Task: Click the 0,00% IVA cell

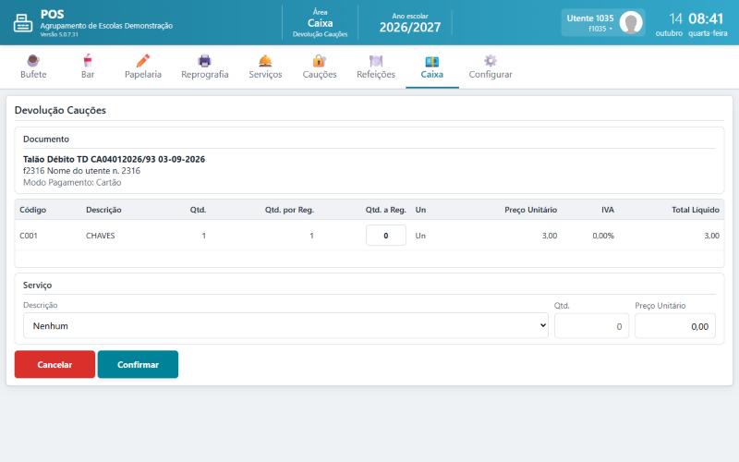Action: click(x=603, y=236)
